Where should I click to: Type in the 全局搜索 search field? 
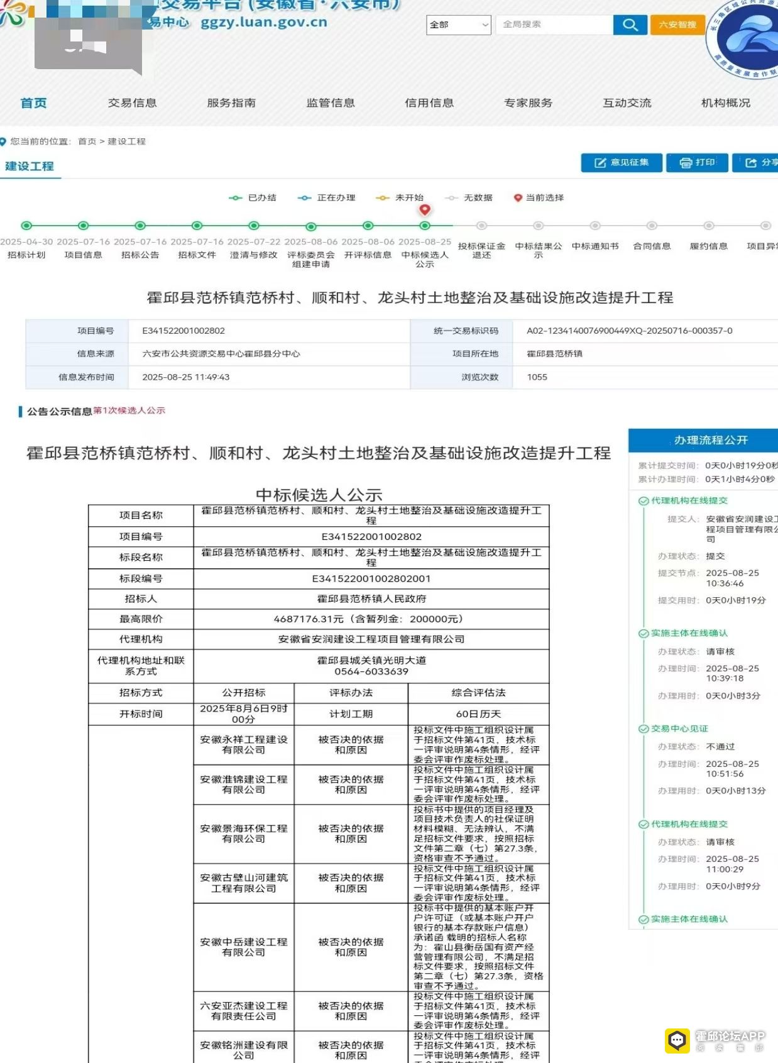(555, 25)
